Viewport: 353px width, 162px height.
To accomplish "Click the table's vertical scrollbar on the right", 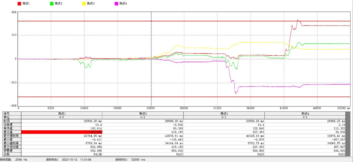I will click(348, 134).
